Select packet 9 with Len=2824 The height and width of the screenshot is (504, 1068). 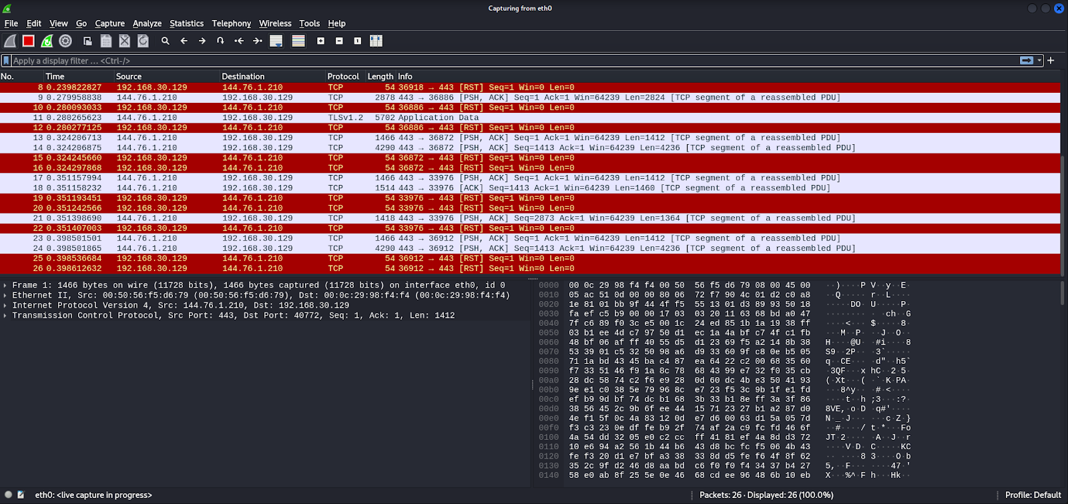tap(530, 97)
